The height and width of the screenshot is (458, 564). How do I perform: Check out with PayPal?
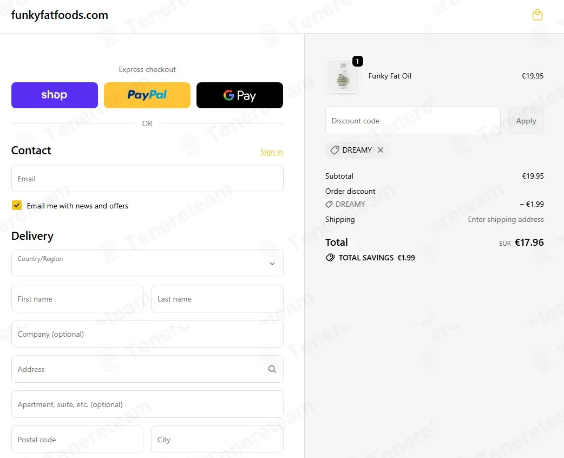click(x=147, y=95)
